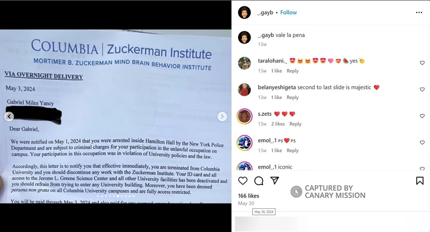The height and width of the screenshot is (232, 430).
Task: Open _.gayb profile picture in header
Action: tap(245, 12)
